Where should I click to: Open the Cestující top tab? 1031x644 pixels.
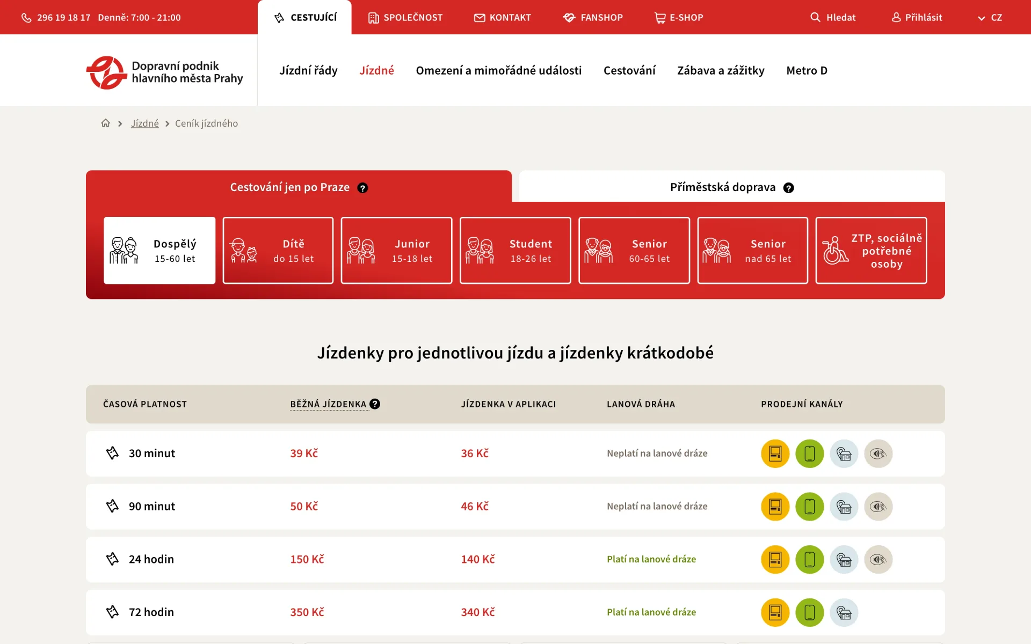pyautogui.click(x=304, y=18)
